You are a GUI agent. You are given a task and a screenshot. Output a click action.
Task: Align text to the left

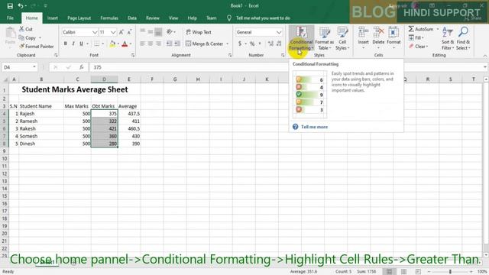click(x=143, y=44)
